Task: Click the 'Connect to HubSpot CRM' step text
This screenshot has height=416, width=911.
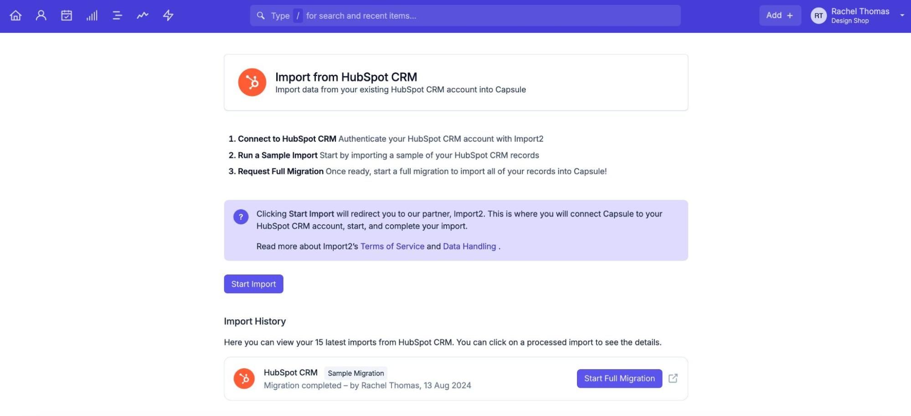Action: click(287, 139)
